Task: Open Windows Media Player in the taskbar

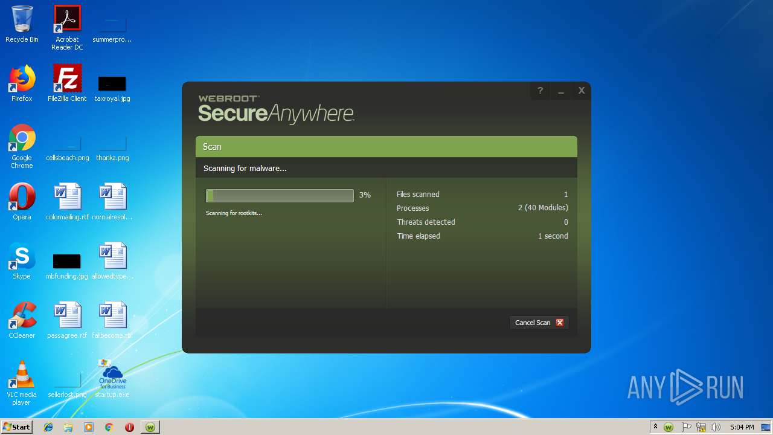Action: tap(89, 427)
